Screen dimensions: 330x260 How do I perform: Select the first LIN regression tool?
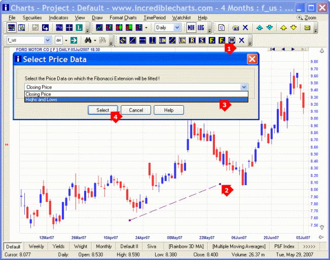pyautogui.click(x=162, y=40)
